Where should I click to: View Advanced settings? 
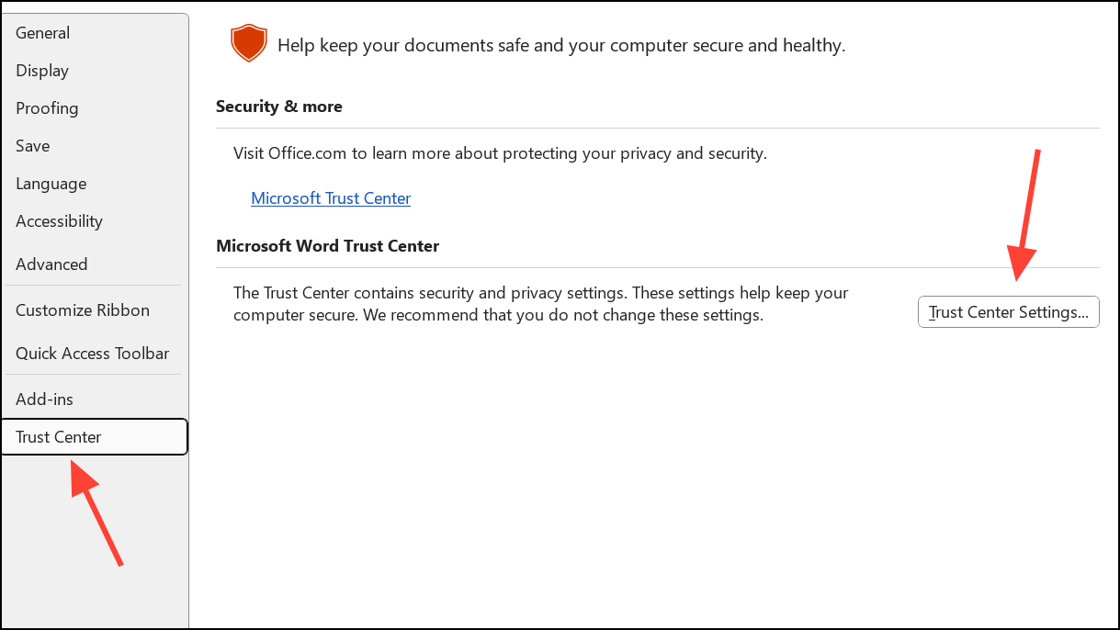click(51, 264)
